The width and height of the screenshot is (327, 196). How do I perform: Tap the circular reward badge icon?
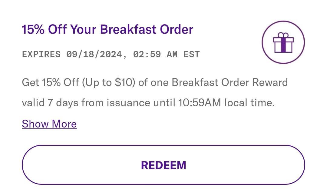[283, 42]
